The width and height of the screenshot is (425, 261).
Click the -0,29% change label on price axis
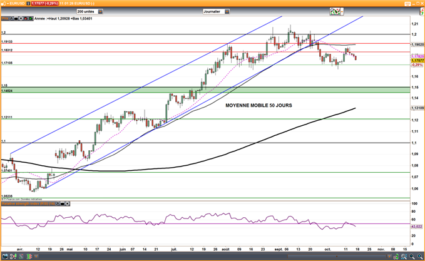click(417, 65)
